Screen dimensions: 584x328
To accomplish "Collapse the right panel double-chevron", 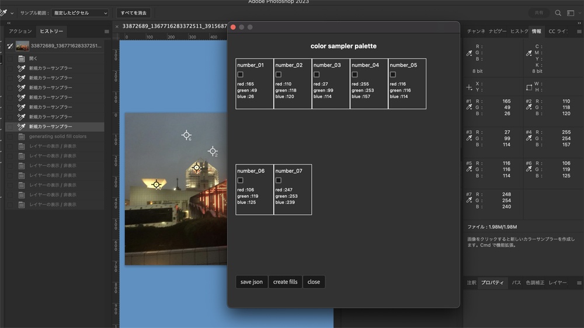I will point(579,23).
